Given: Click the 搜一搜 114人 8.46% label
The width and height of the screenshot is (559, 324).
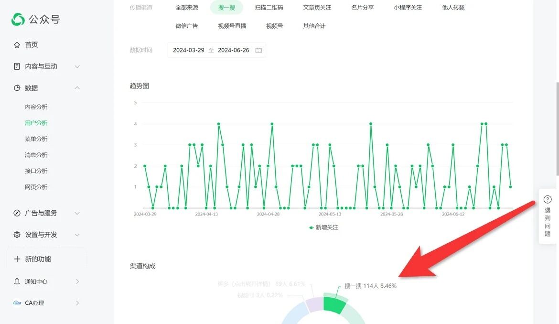Looking at the screenshot, I should click(x=370, y=286).
